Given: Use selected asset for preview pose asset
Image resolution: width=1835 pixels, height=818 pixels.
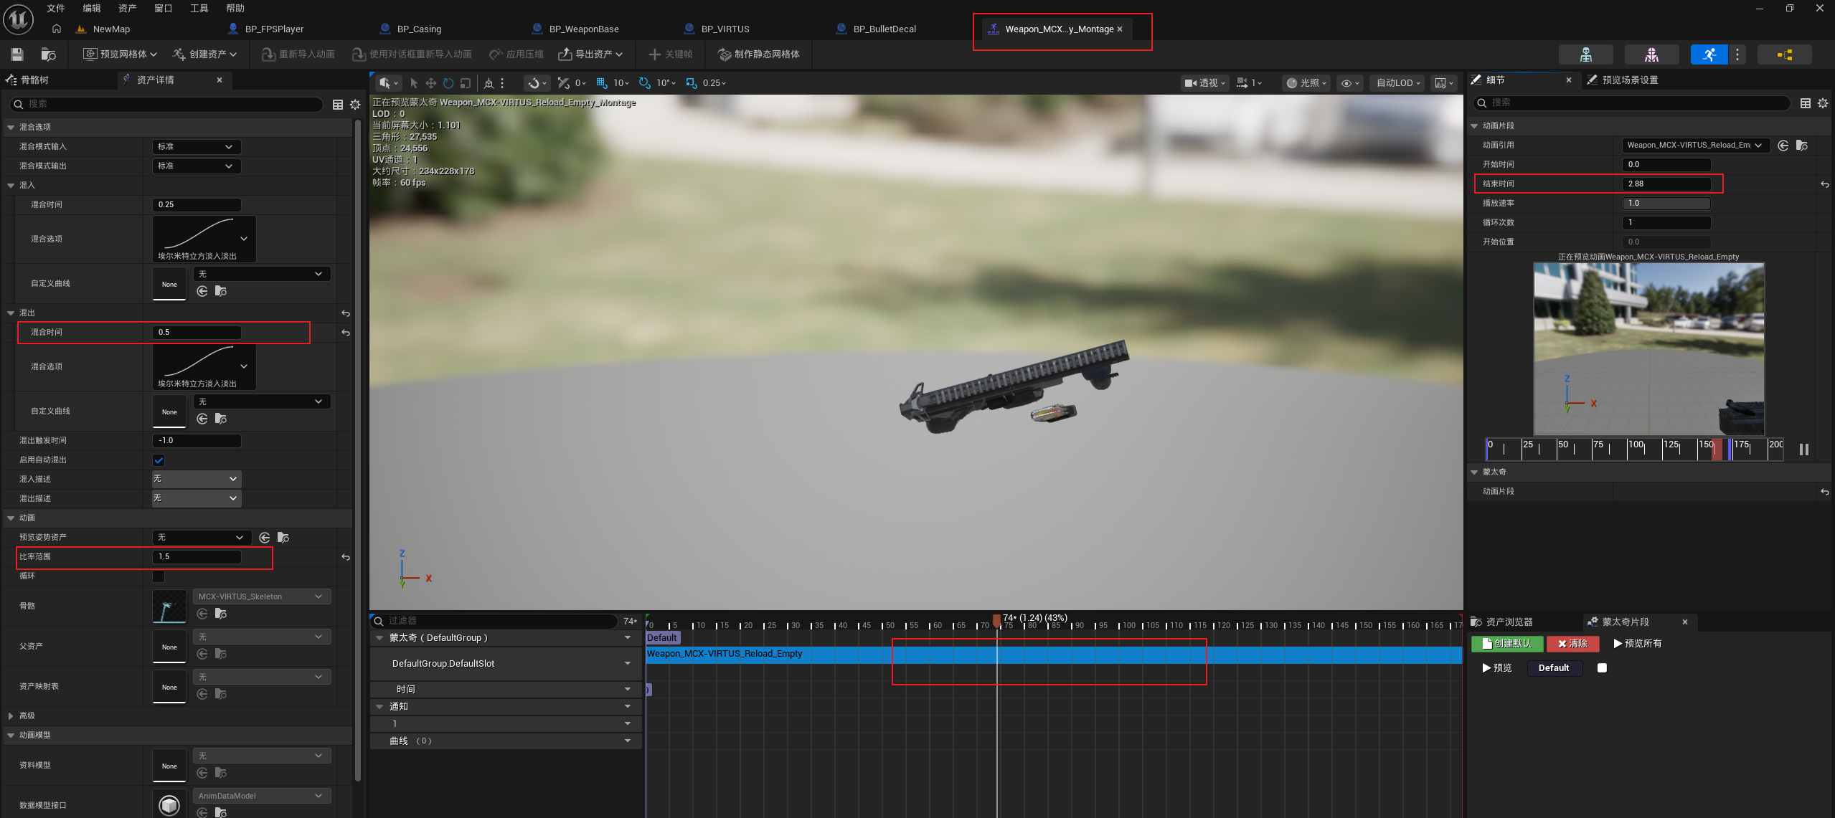Looking at the screenshot, I should [265, 538].
